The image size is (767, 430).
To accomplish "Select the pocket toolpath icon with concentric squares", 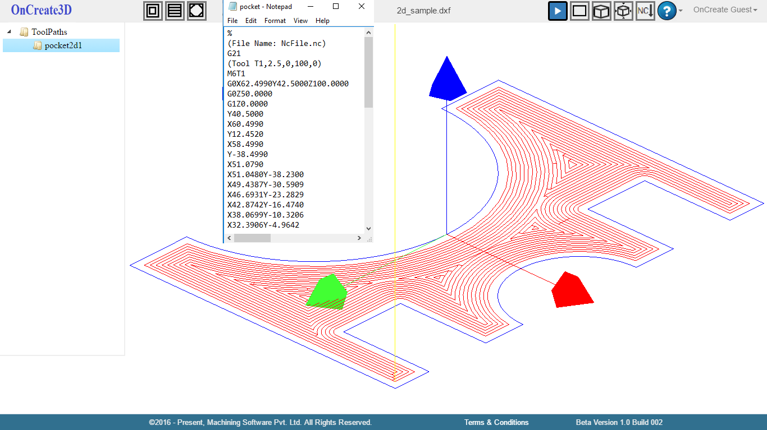I will click(x=153, y=11).
